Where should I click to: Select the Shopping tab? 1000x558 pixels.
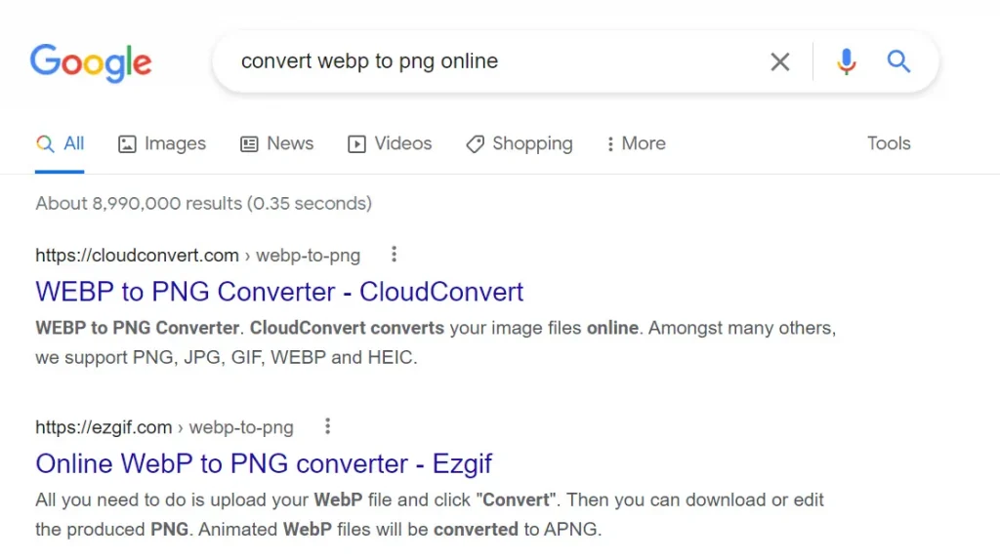tap(519, 143)
